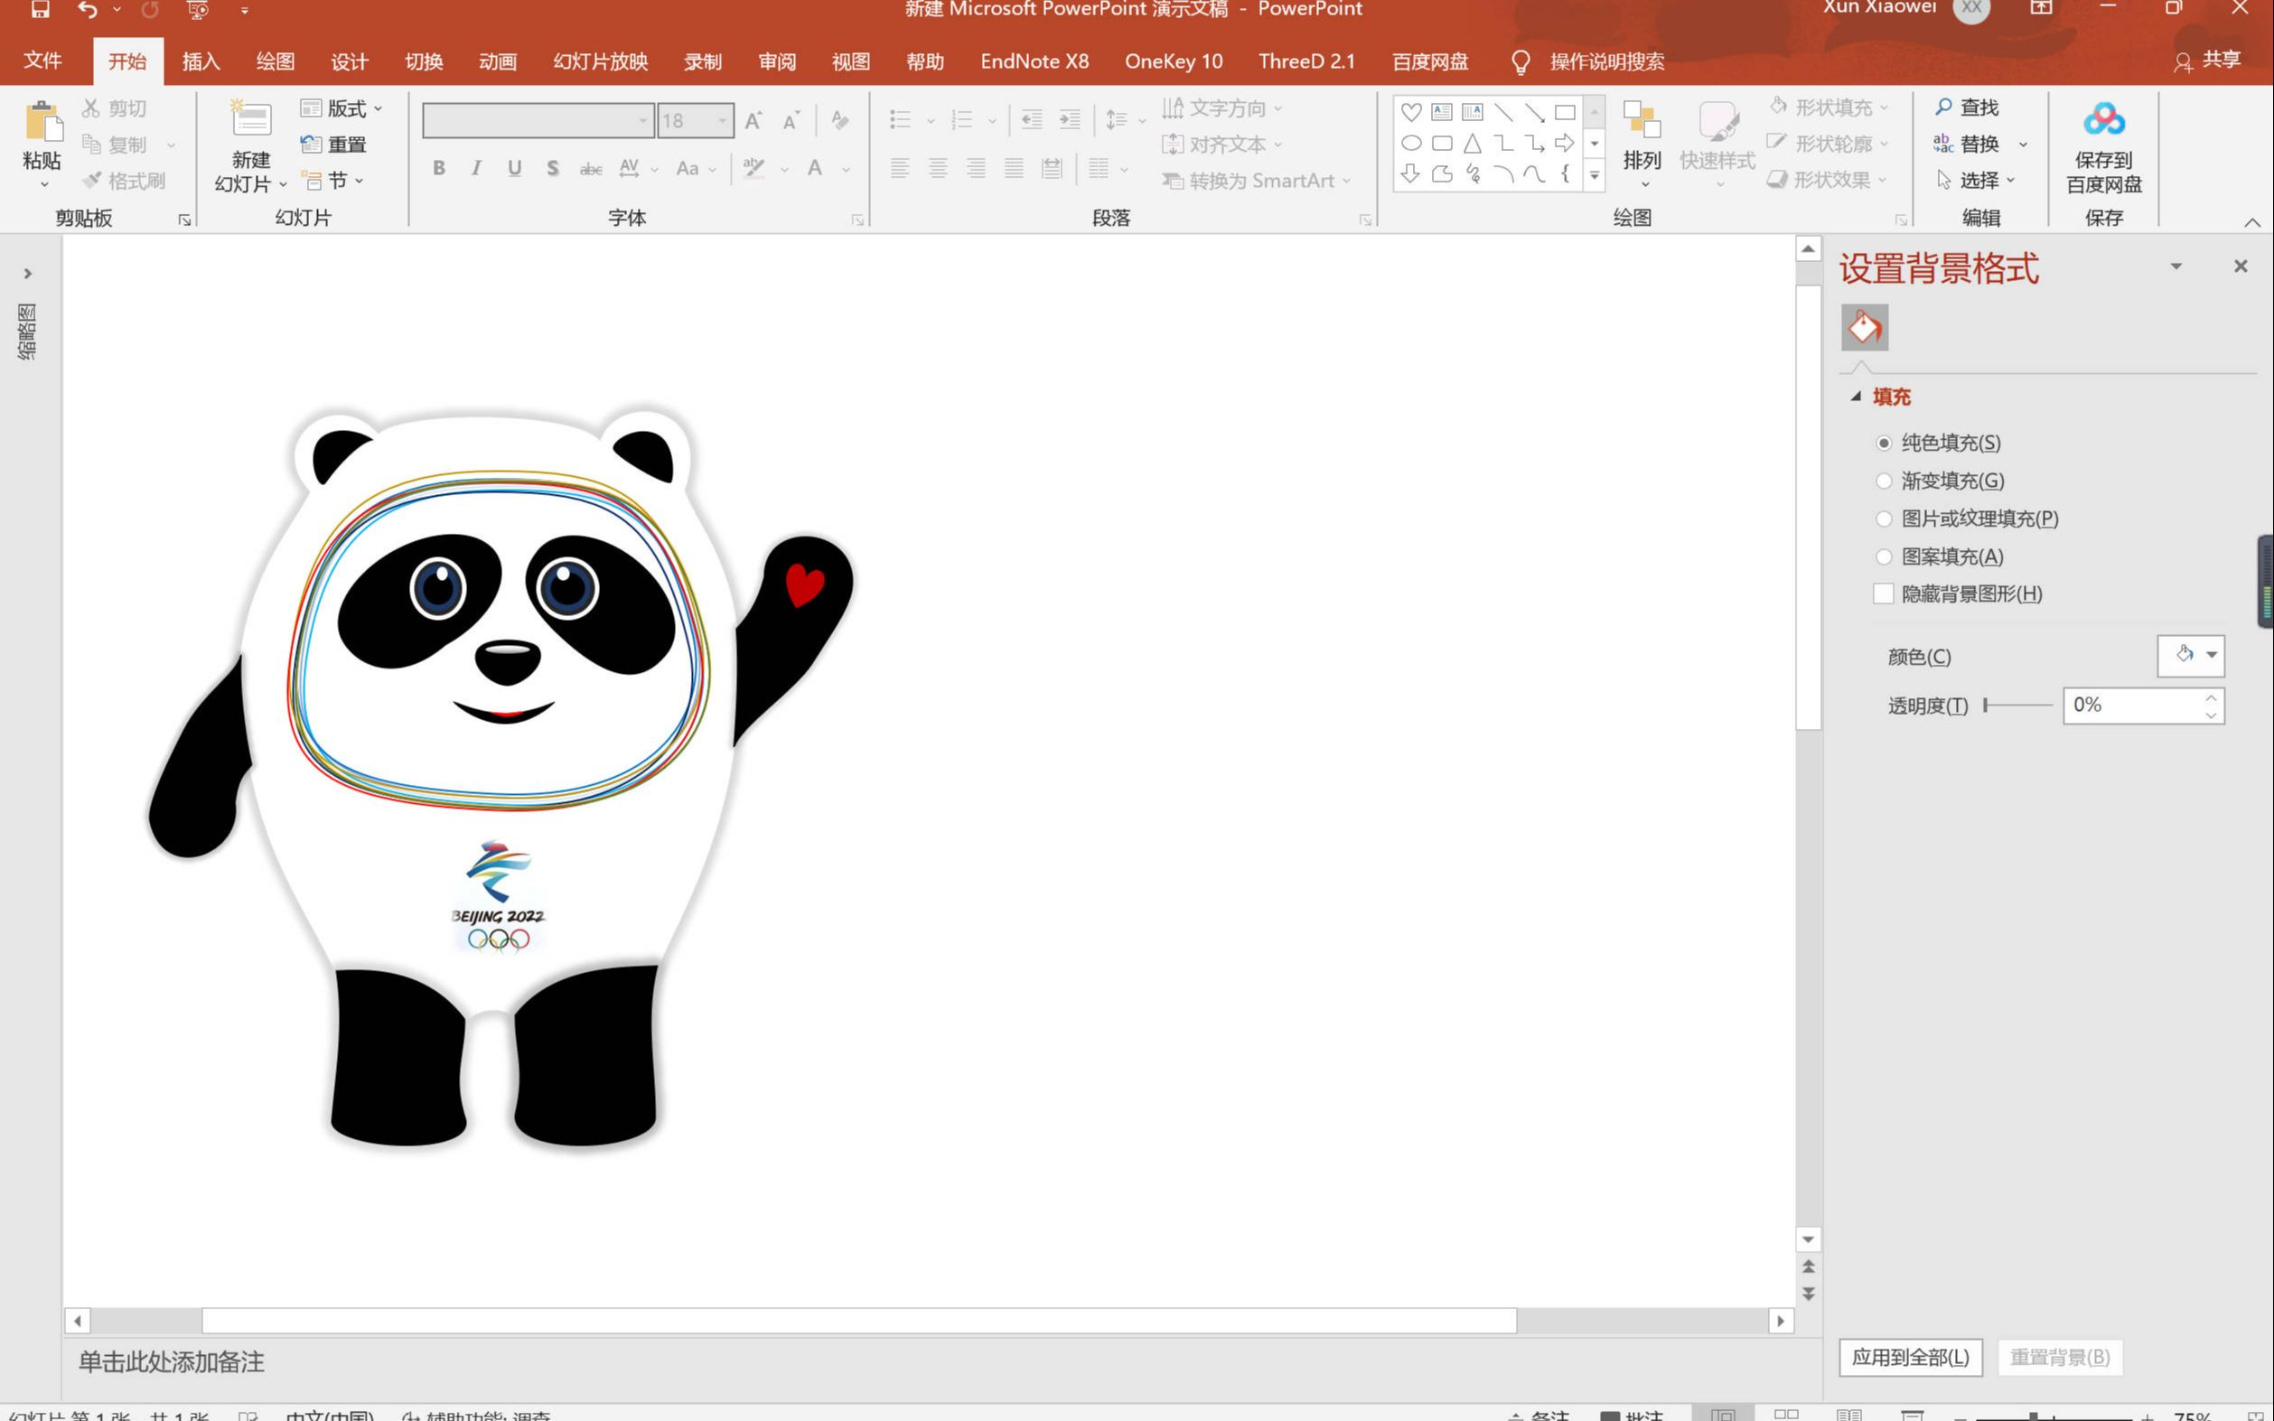
Task: Click Replace (替换) button
Action: click(1979, 144)
